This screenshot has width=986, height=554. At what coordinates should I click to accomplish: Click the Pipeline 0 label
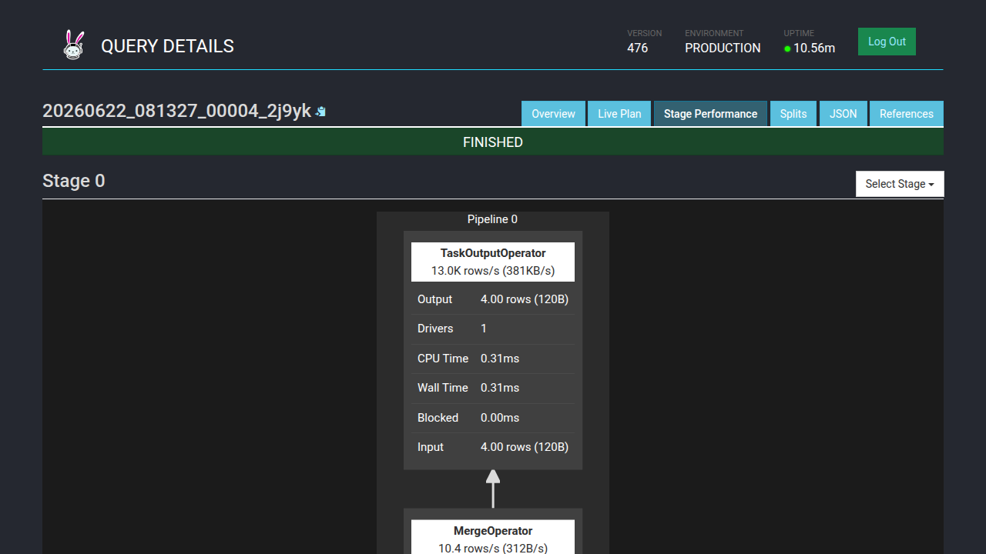pos(492,219)
